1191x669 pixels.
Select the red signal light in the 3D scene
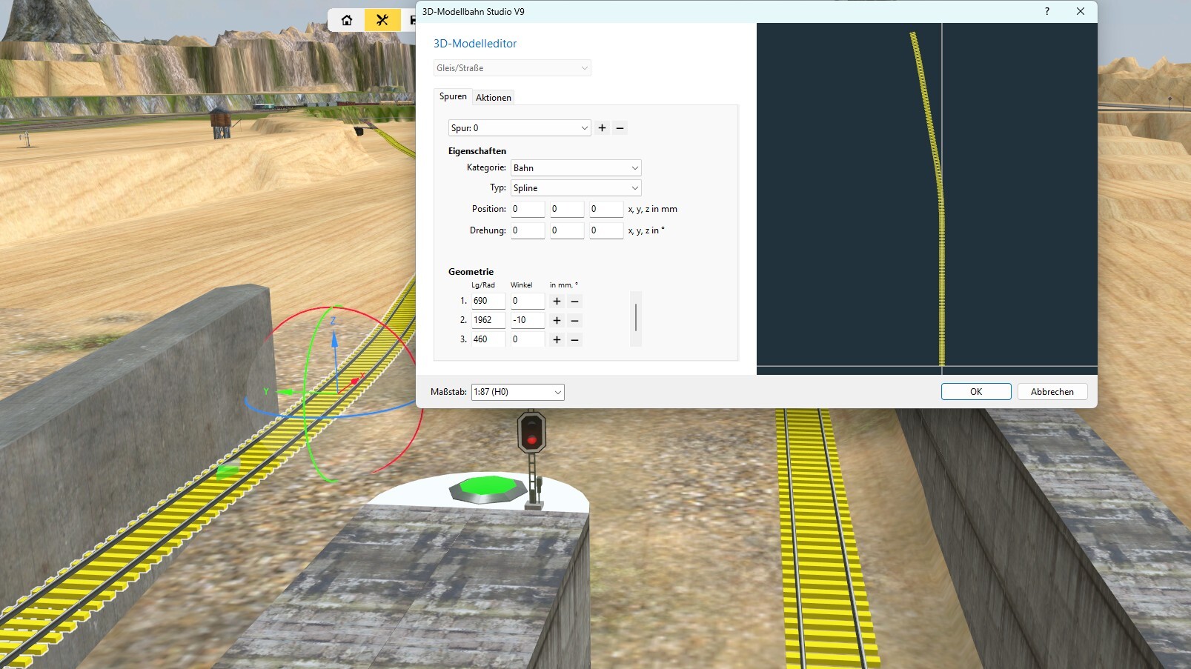pos(531,440)
